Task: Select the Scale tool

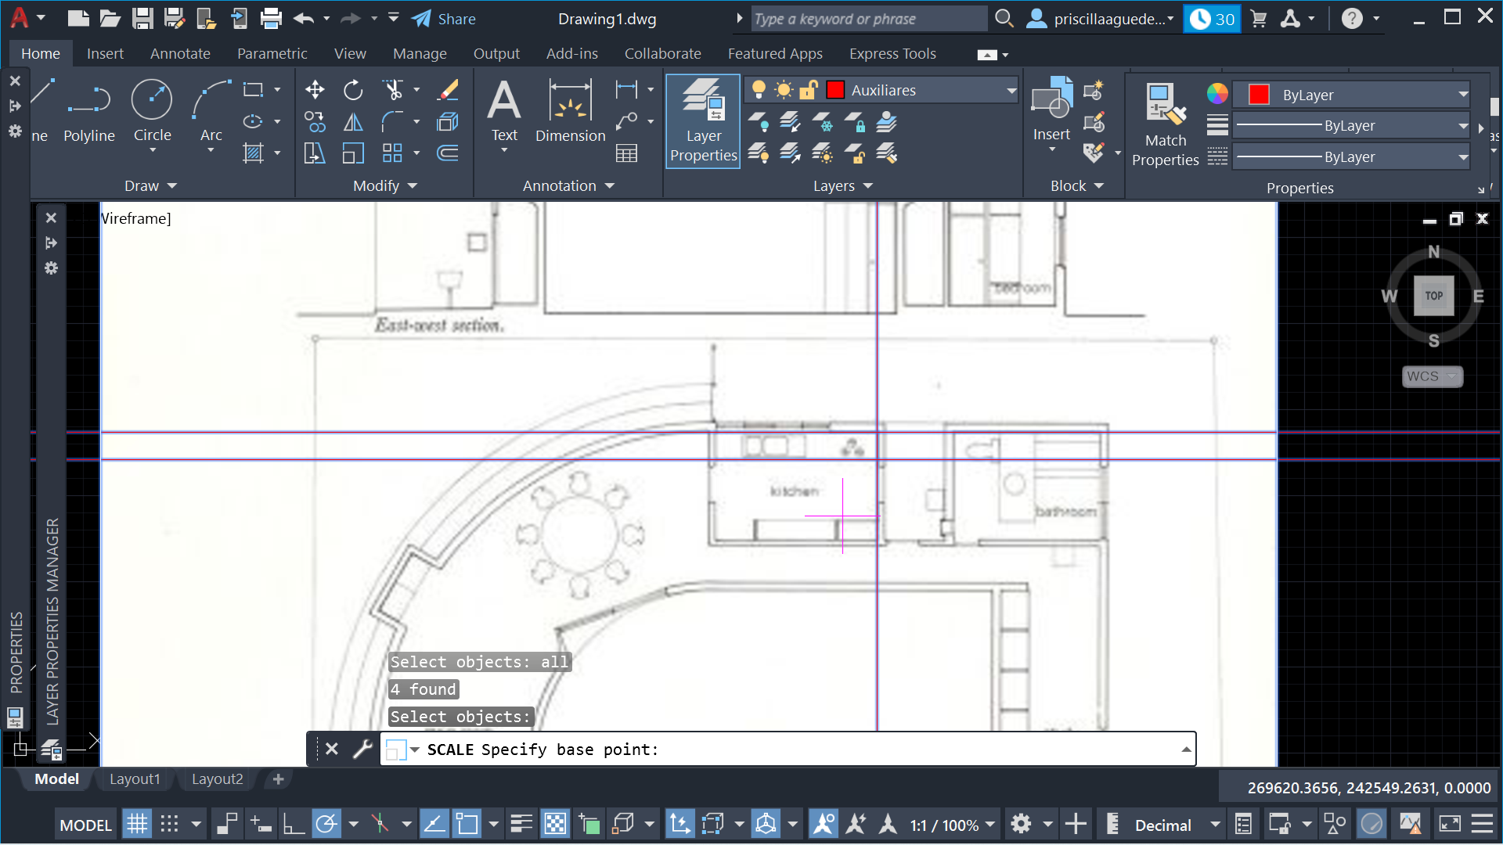Action: click(353, 153)
